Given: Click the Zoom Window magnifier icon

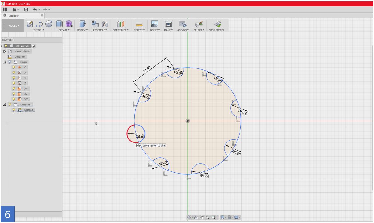Looking at the screenshot, I should click(x=213, y=217).
